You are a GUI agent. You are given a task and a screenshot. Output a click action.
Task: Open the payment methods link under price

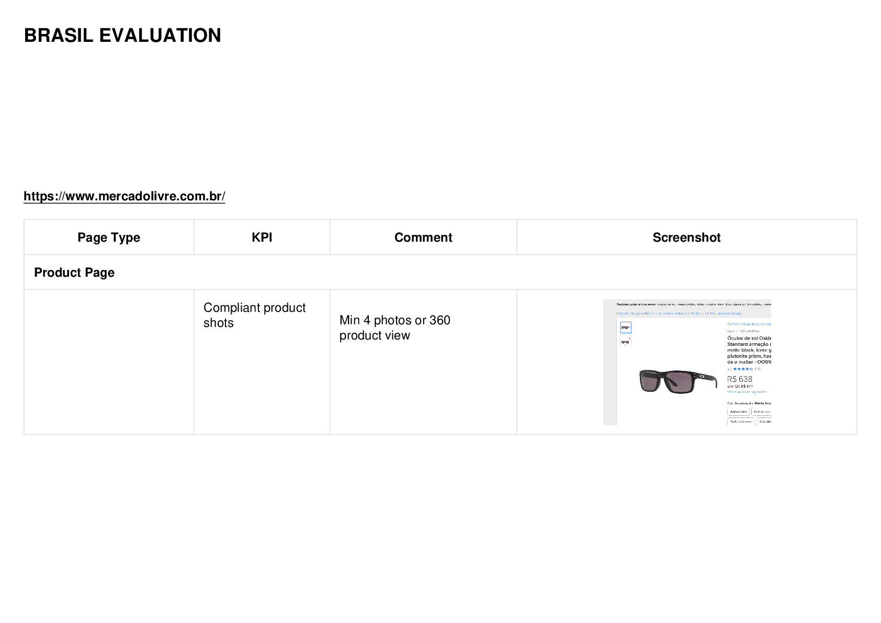pos(747,392)
